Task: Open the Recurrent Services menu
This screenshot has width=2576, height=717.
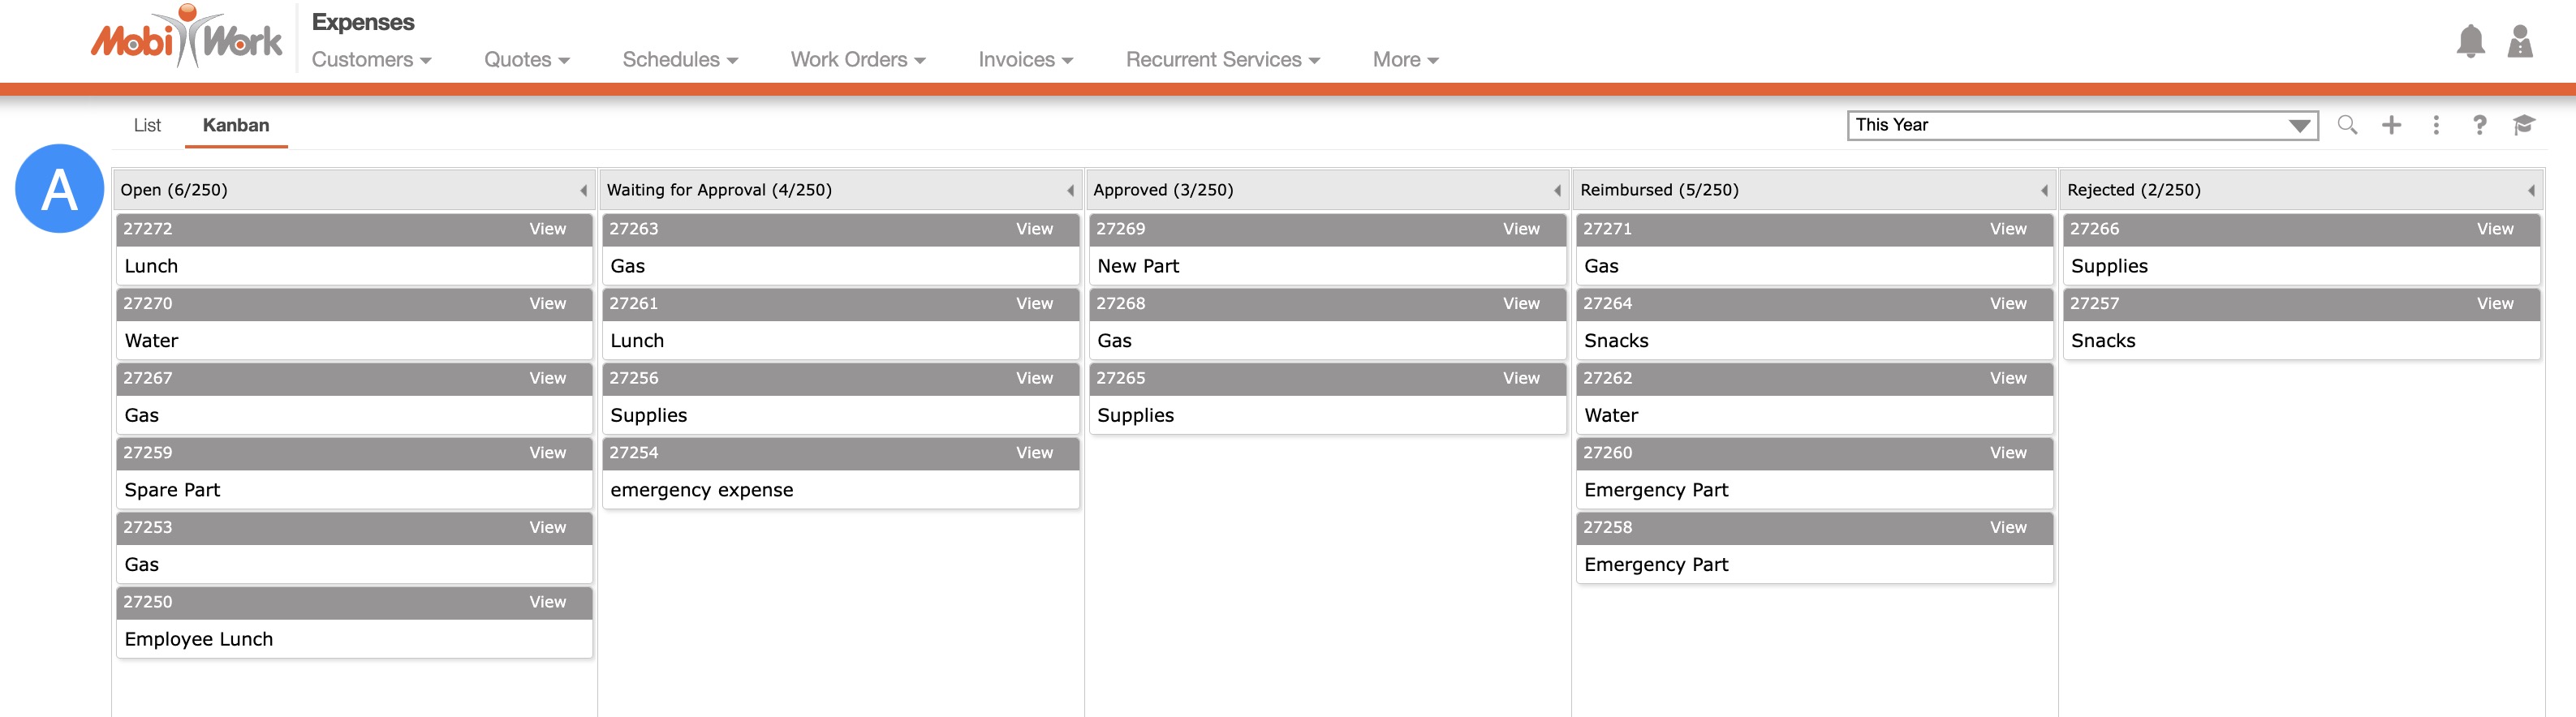Action: [x=1222, y=60]
